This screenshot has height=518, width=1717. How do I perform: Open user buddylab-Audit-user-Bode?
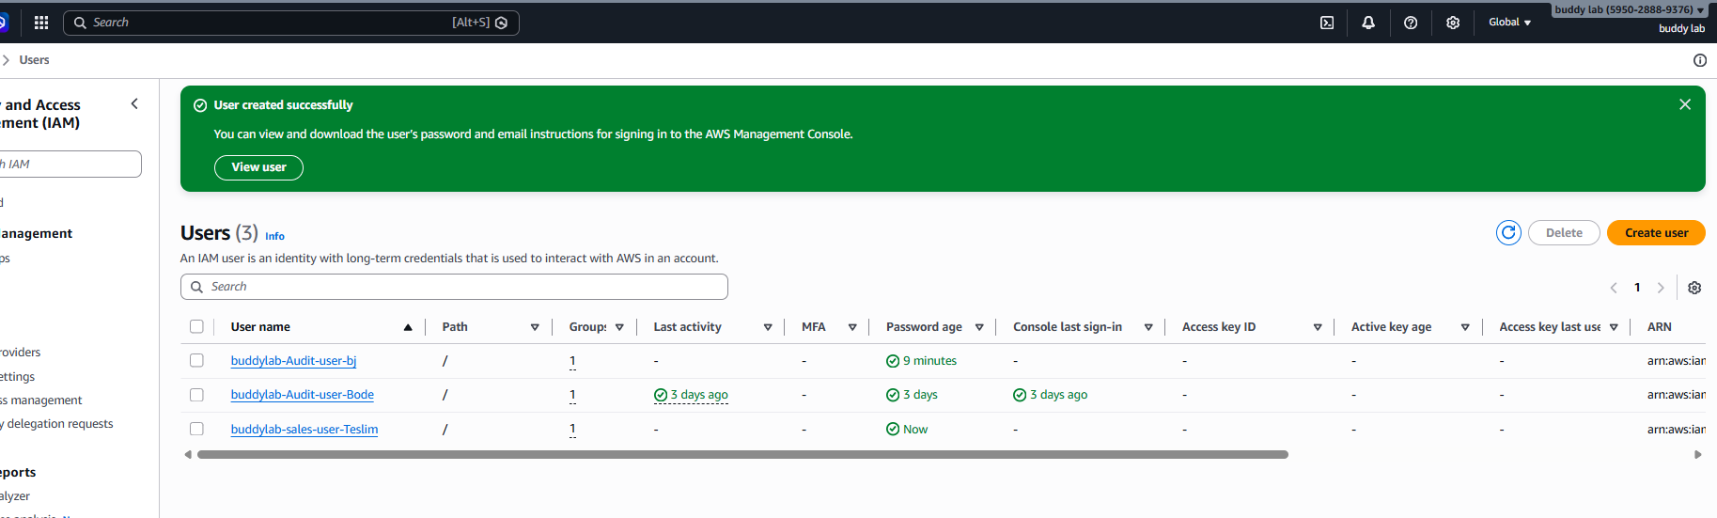click(x=303, y=395)
